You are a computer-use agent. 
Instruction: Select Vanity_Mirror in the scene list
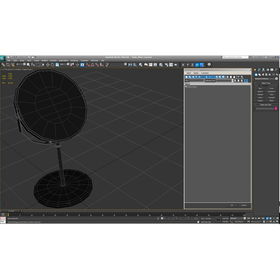click(x=192, y=87)
